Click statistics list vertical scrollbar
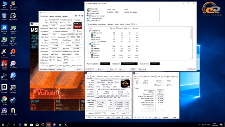Image resolution: width=225 pixels, height=127 pixels. click(191, 34)
